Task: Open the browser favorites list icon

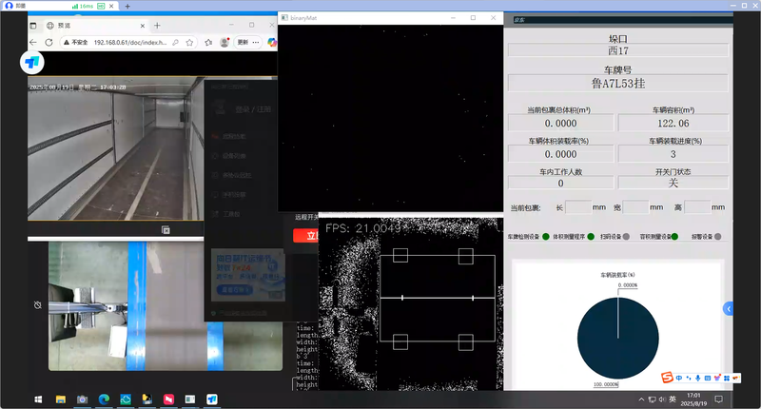Action: (208, 42)
